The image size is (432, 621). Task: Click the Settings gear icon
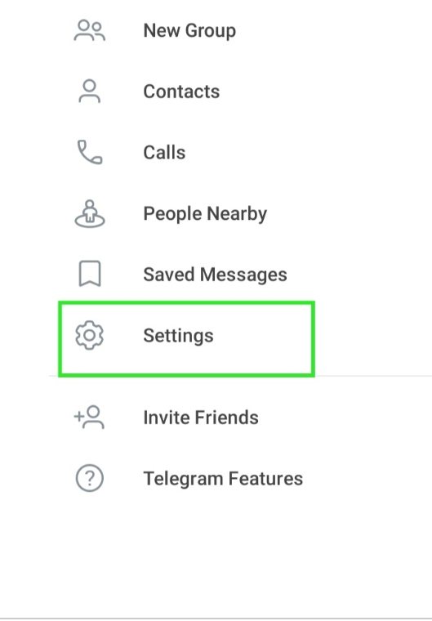click(x=90, y=335)
